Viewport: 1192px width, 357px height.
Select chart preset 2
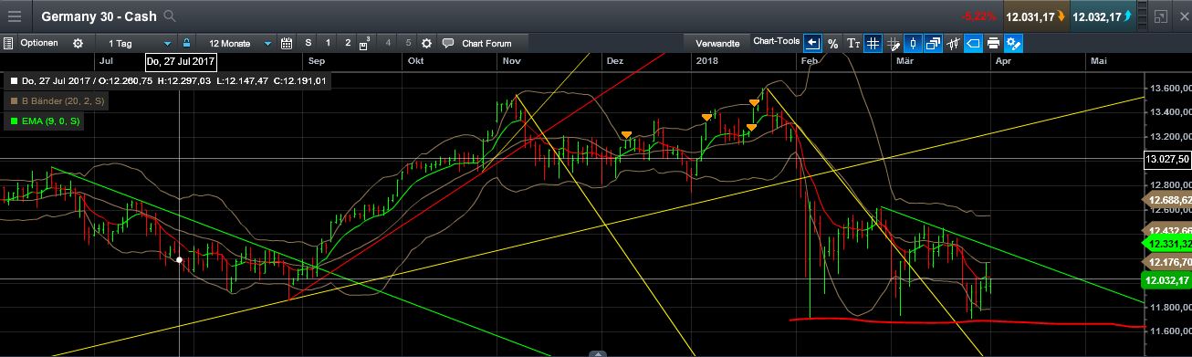point(348,43)
